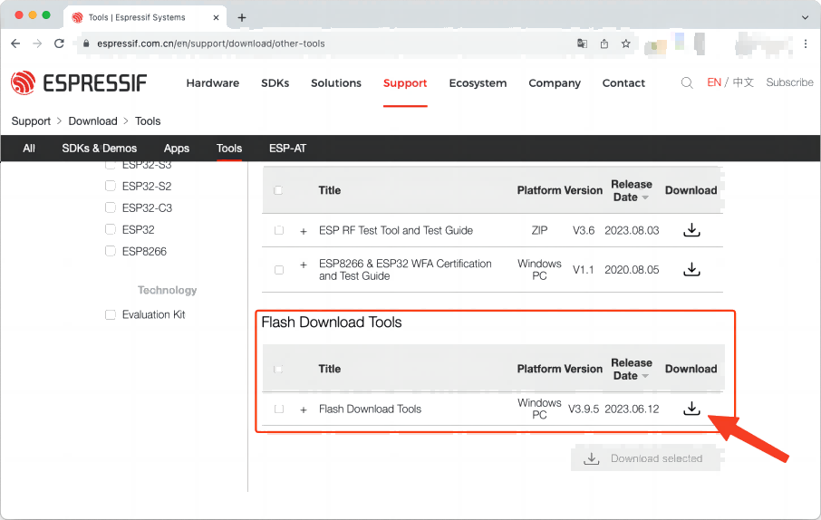The height and width of the screenshot is (520, 821).
Task: Tick checkbox for WFA Certification row
Action: coord(279,270)
